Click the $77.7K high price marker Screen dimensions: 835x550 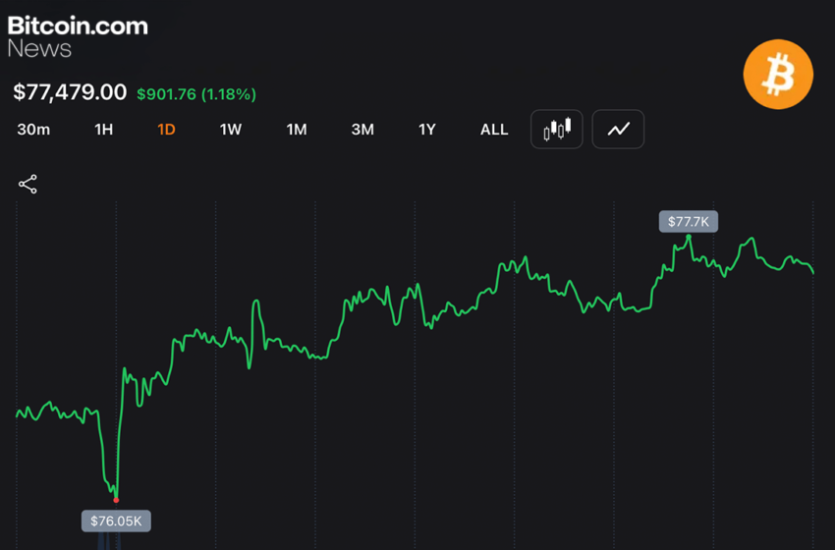click(x=689, y=222)
